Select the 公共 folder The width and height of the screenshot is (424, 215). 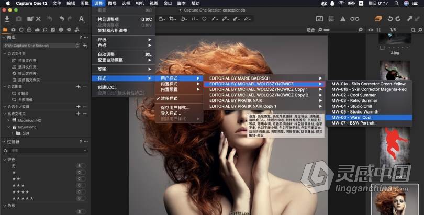coord(26,133)
